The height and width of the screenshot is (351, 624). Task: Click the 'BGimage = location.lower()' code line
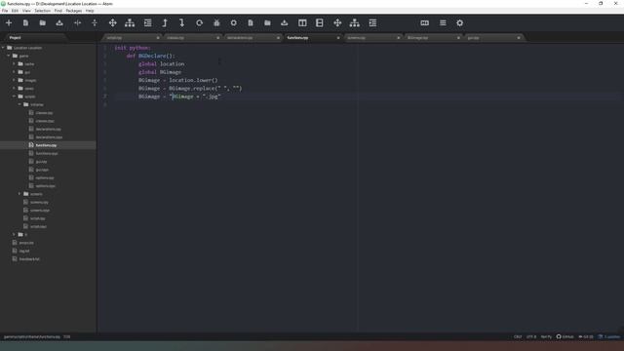[177, 80]
